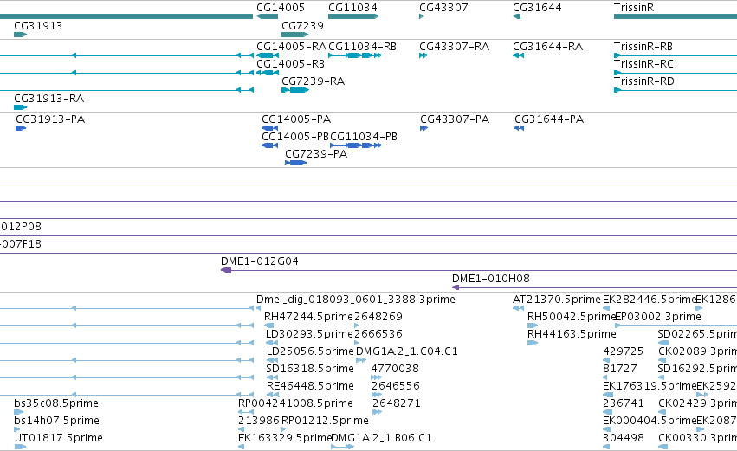The width and height of the screenshot is (737, 451).
Task: Select EST label EK000404.5prime
Action: click(649, 421)
